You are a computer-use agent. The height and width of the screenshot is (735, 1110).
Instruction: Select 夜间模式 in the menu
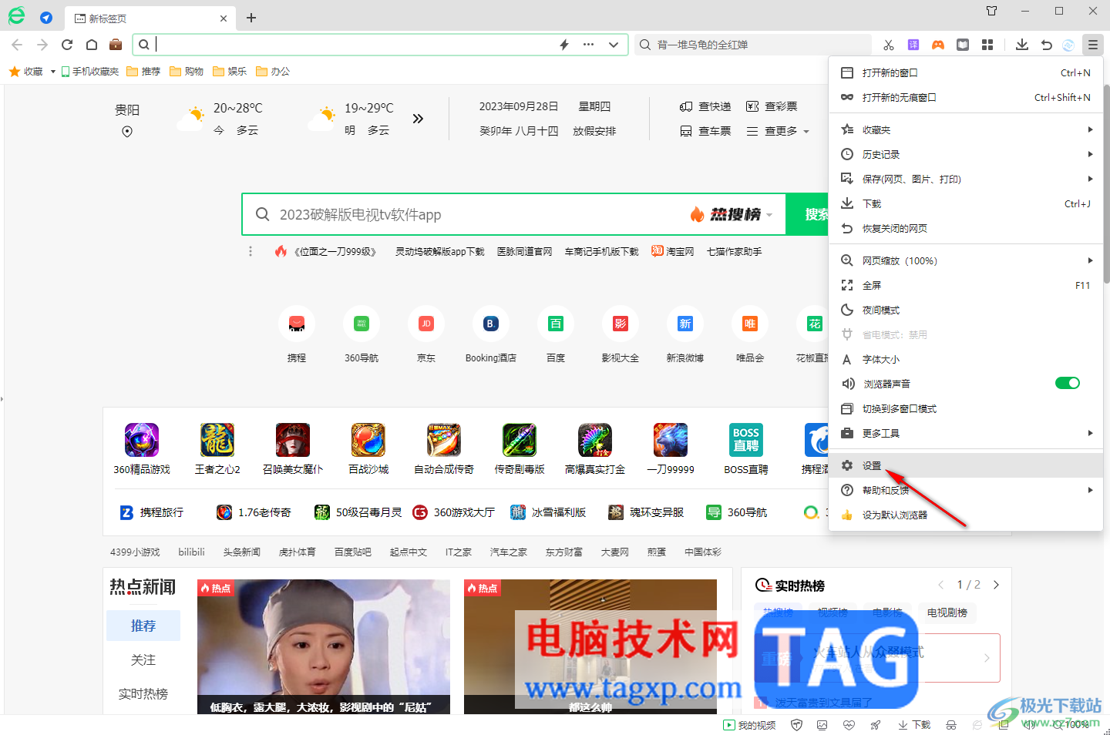(966, 310)
